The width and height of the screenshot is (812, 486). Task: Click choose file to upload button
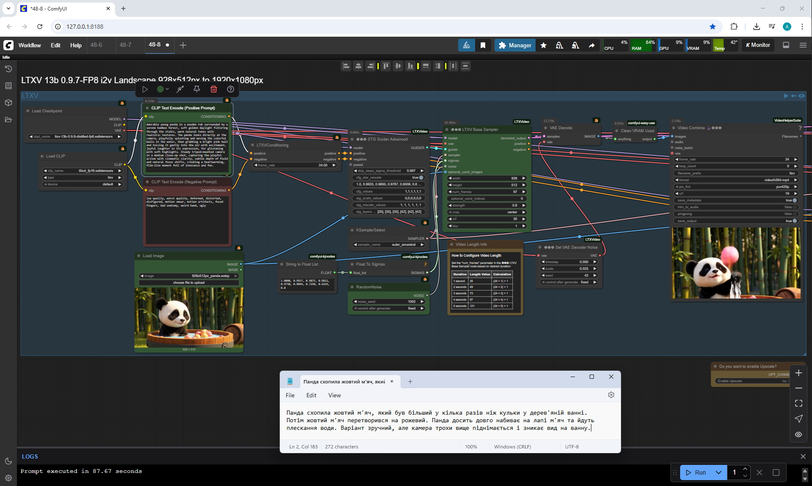click(189, 282)
